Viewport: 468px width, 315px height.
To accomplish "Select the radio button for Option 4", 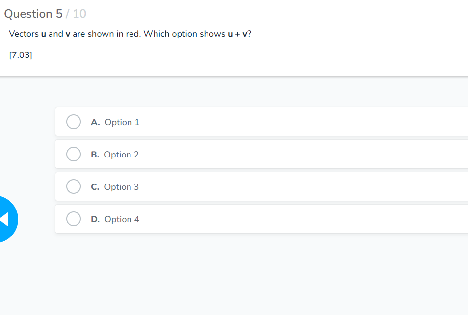I will coord(73,218).
